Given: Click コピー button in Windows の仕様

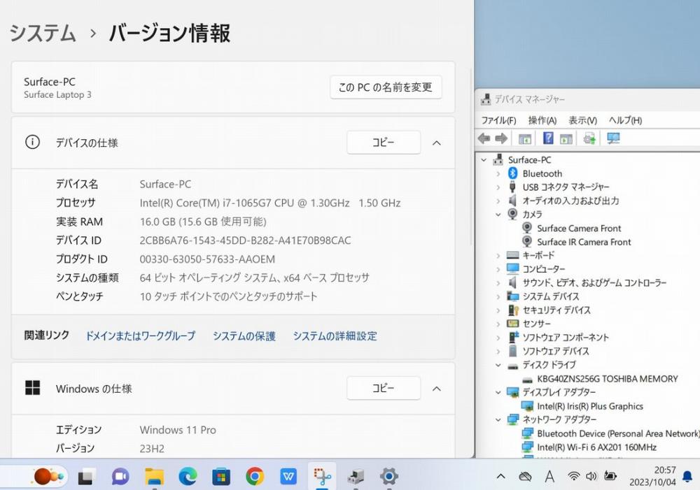Looking at the screenshot, I should [x=384, y=389].
